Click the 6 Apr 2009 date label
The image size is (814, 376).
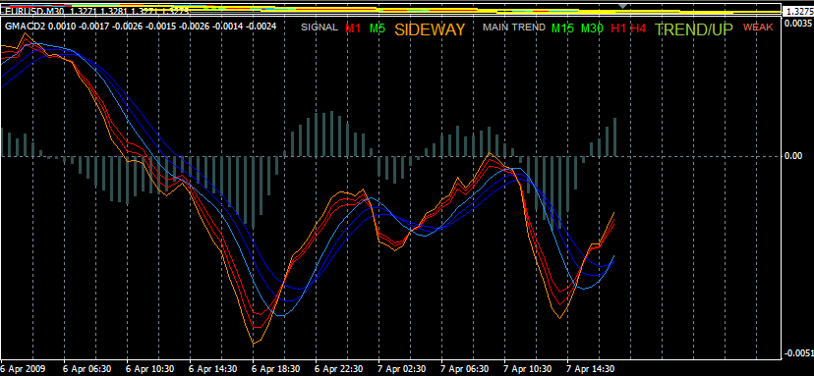pos(23,369)
